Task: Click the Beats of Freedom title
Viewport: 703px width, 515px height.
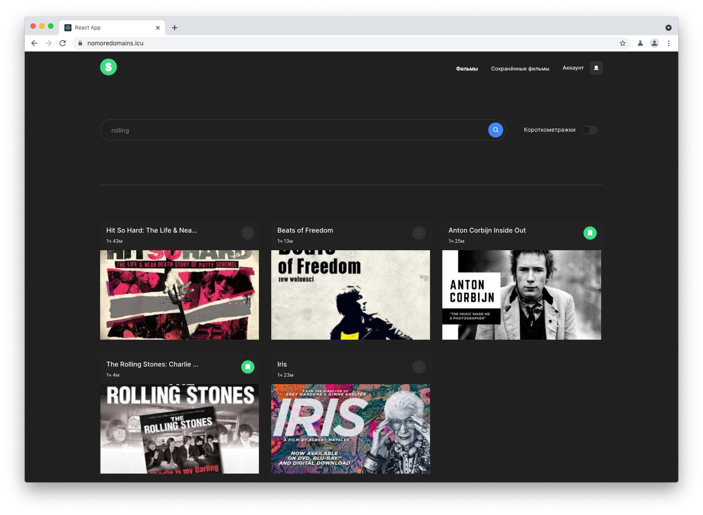Action: point(305,230)
